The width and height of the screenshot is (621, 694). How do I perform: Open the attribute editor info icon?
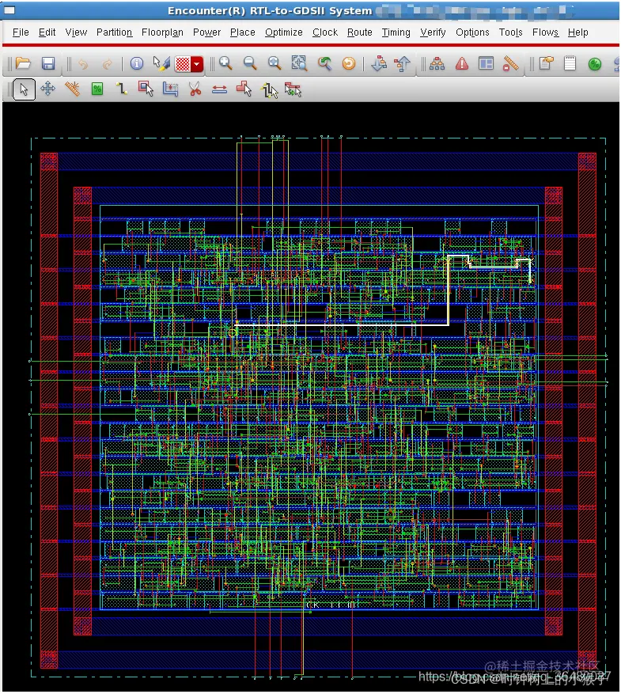137,64
